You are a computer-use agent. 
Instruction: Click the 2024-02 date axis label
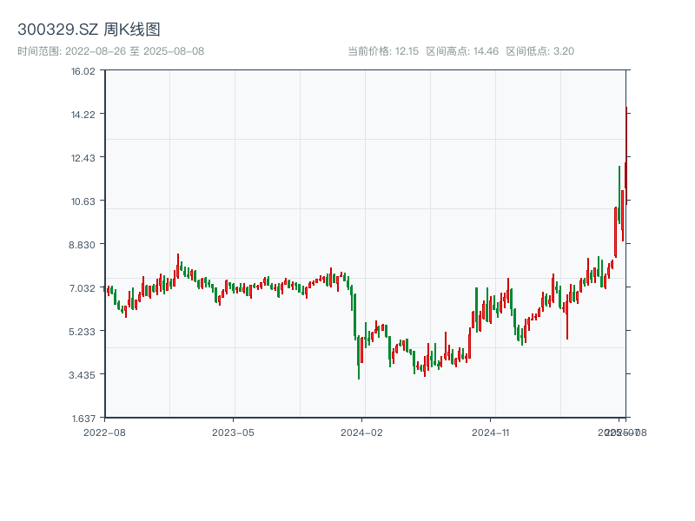[x=362, y=432]
